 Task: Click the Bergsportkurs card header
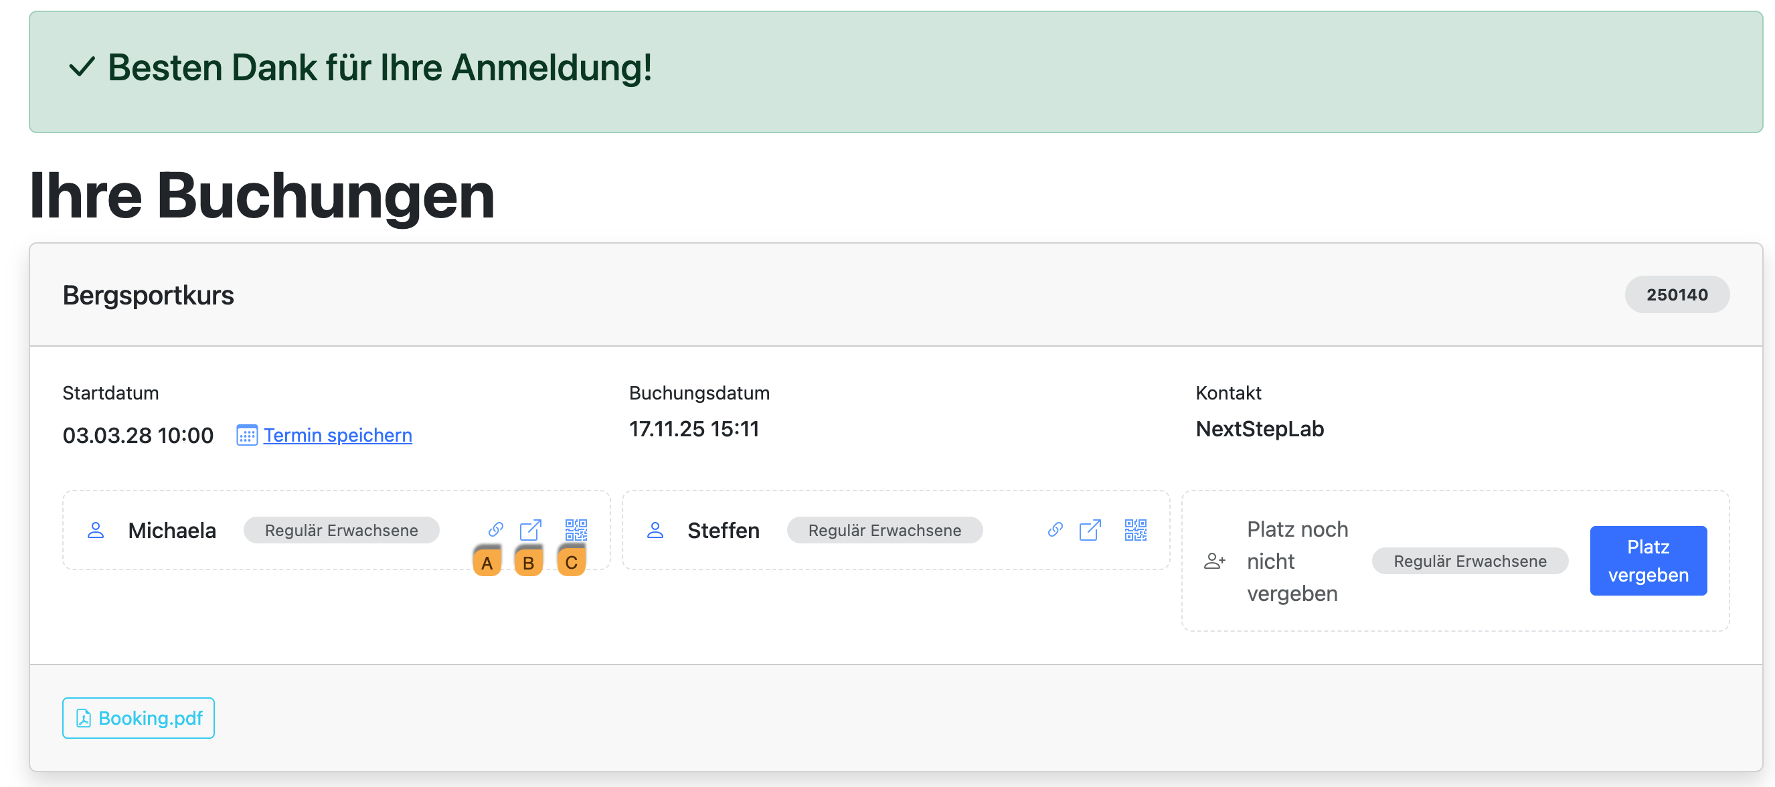point(148,295)
